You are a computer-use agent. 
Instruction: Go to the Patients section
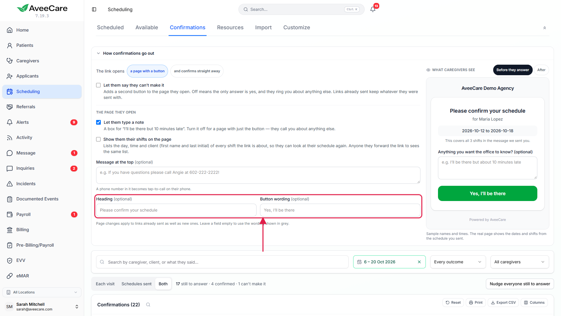[x=42, y=45]
